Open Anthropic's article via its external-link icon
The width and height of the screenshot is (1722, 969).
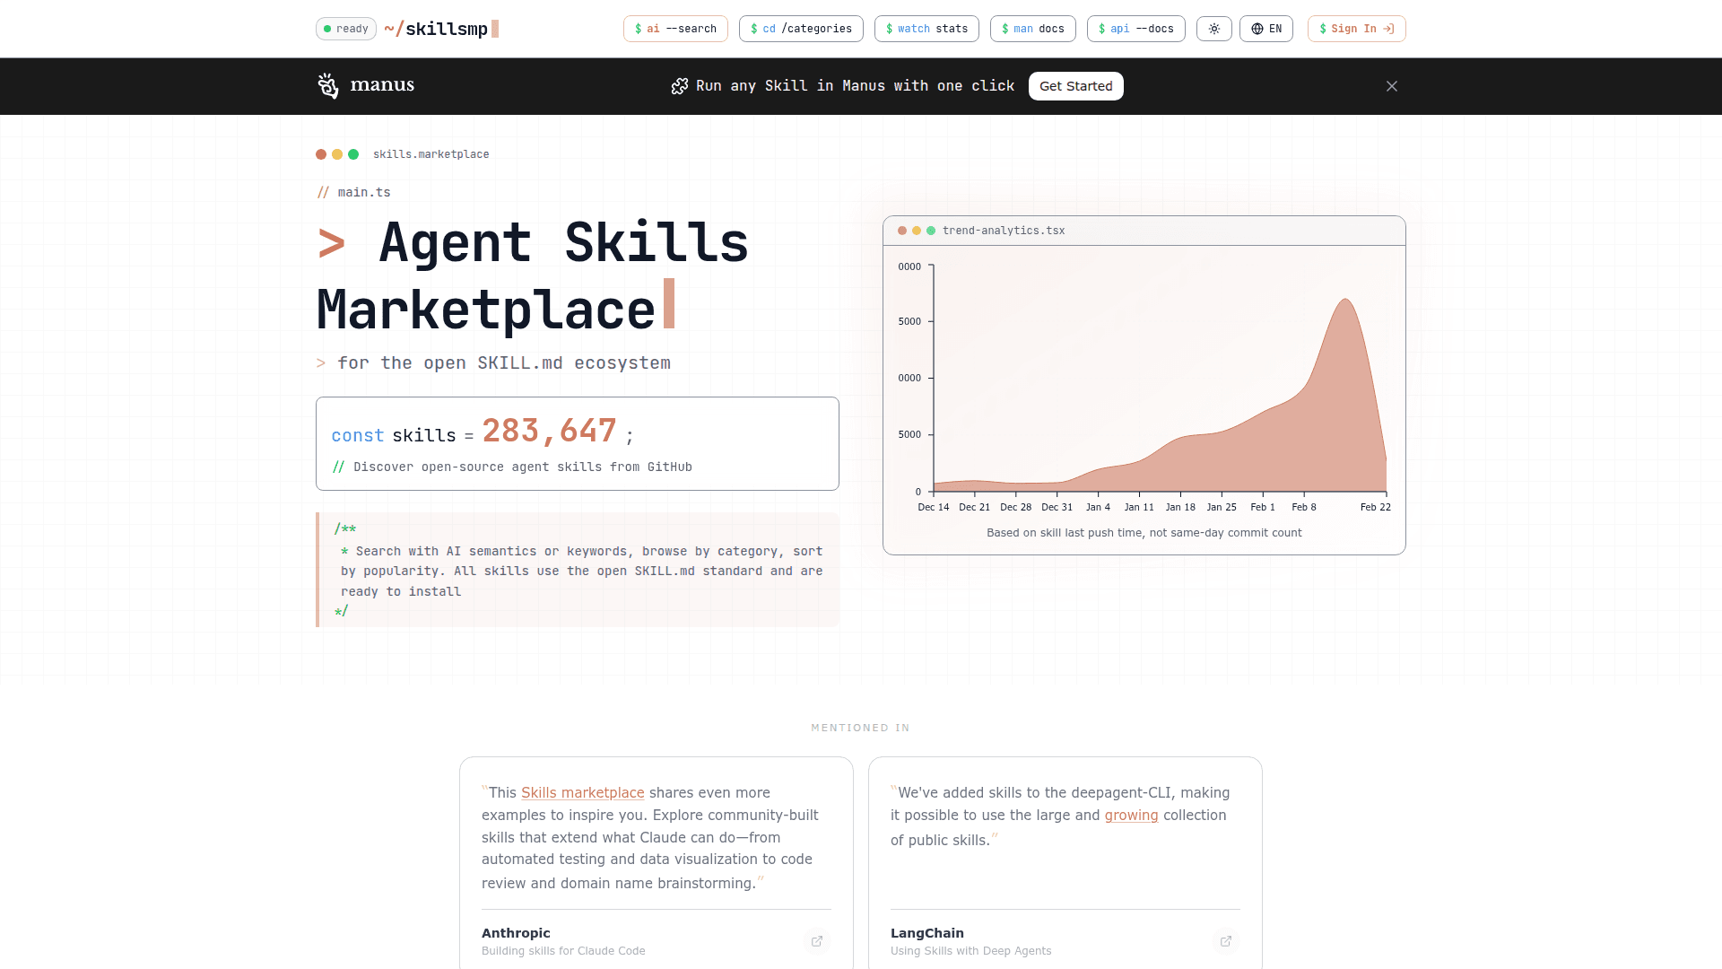click(816, 941)
